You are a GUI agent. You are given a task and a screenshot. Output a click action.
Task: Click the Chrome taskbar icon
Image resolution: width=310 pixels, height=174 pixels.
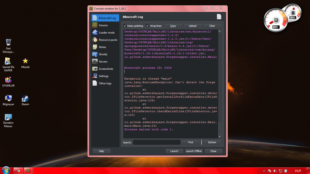pyautogui.click(x=18, y=171)
